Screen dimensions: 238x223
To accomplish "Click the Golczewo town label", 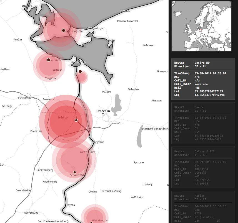I will [x=149, y=45].
